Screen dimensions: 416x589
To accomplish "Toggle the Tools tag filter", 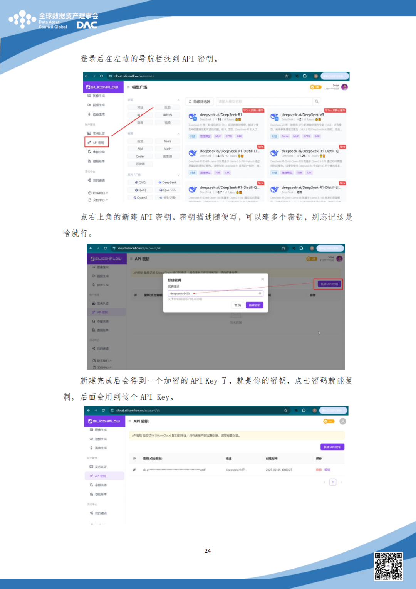I will click(168, 141).
